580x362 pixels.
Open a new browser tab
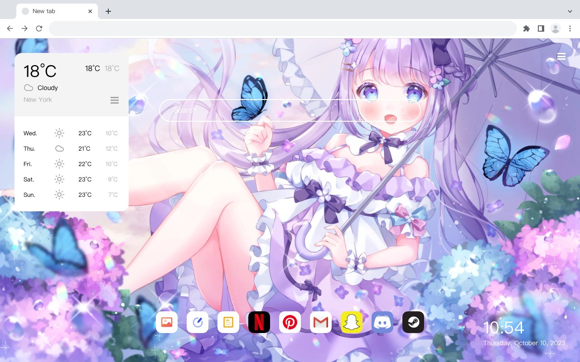[x=108, y=11]
